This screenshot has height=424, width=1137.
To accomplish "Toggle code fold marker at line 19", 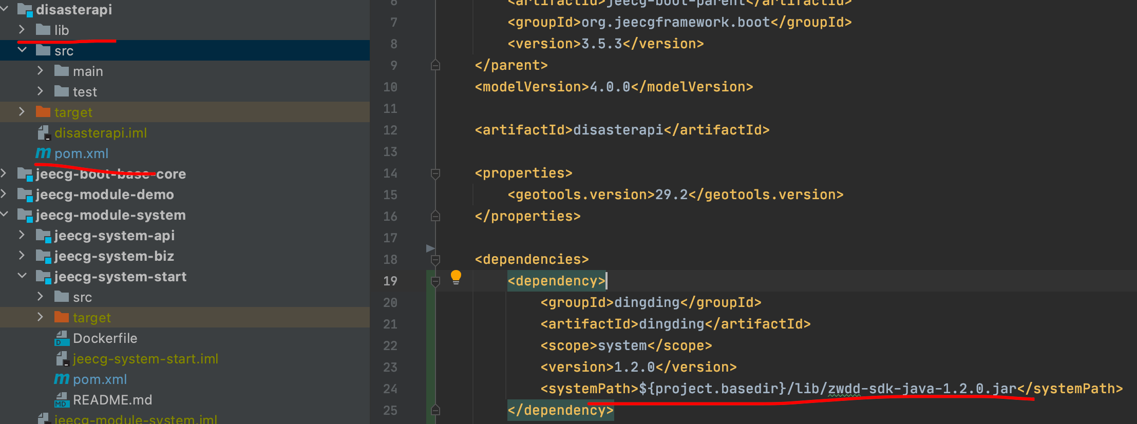I will pyautogui.click(x=435, y=281).
